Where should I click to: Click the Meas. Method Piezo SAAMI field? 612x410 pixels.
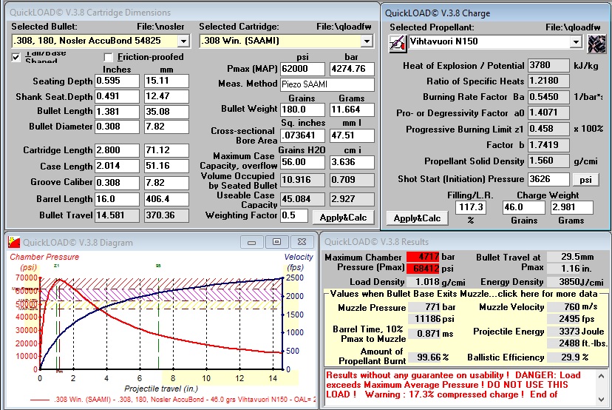[x=327, y=84]
